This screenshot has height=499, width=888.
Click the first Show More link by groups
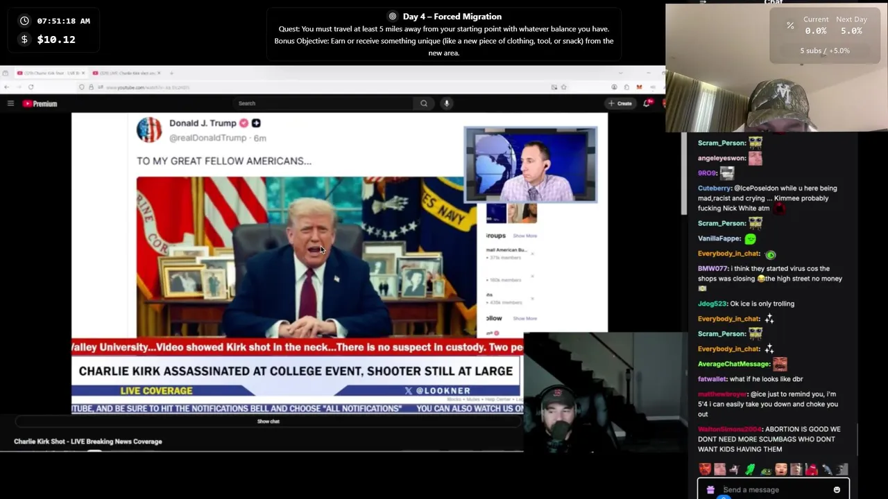[525, 236]
